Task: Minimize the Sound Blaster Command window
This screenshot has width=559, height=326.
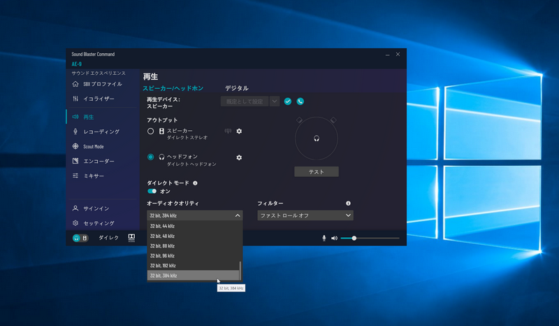Action: pyautogui.click(x=388, y=55)
